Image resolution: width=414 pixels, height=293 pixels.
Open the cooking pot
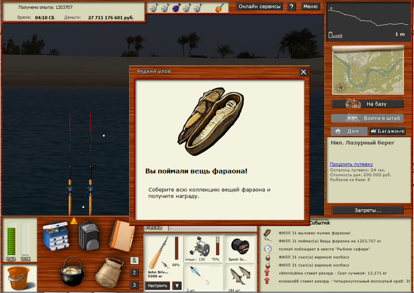pos(72,272)
